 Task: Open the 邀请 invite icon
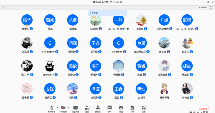[87, 108]
